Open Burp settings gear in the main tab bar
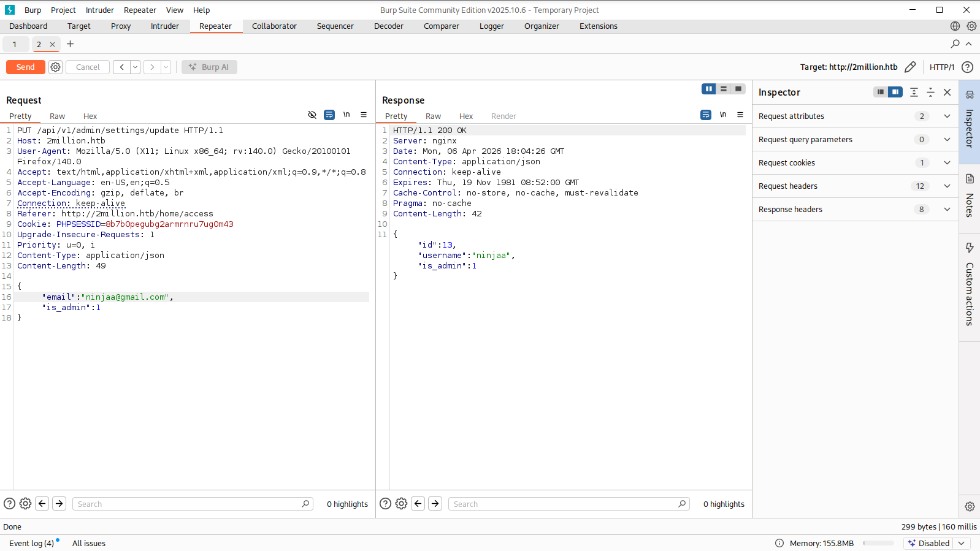Image resolution: width=980 pixels, height=551 pixels. [971, 26]
